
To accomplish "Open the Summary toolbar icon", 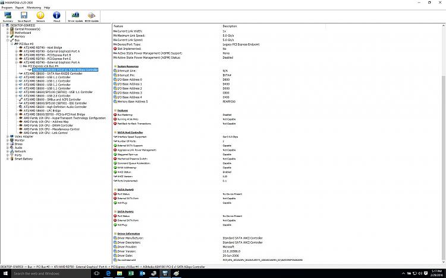I will [8, 17].
